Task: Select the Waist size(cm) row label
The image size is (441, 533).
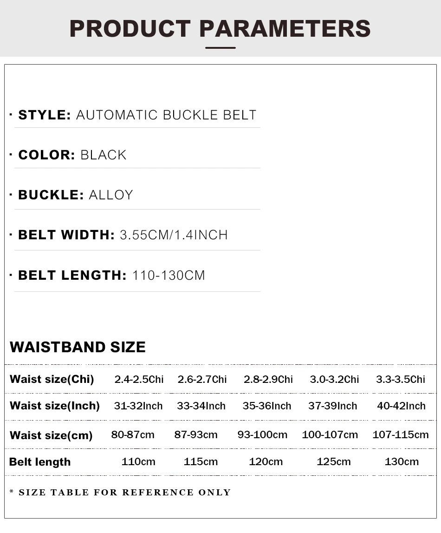Action: click(51, 435)
